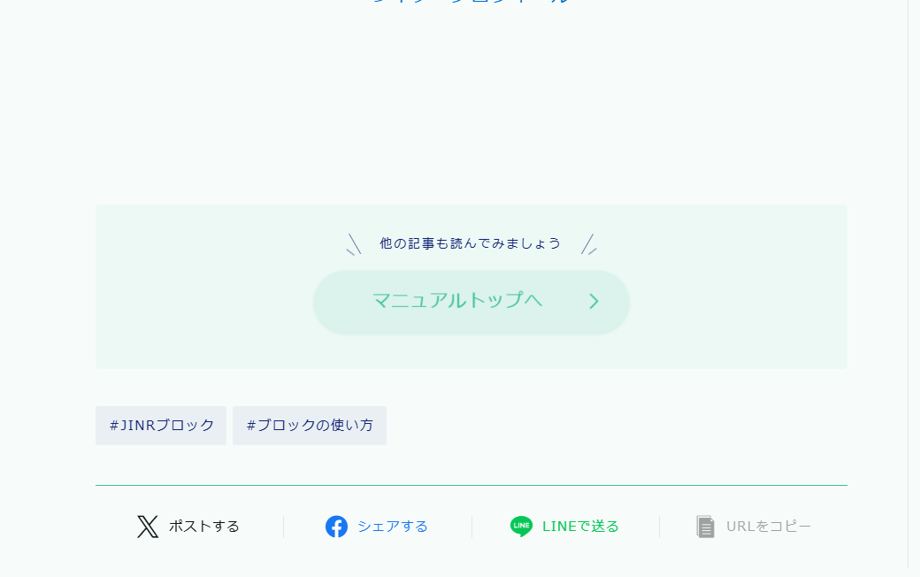This screenshot has height=577, width=920.
Task: Click the green LINE app icon
Action: 521,527
